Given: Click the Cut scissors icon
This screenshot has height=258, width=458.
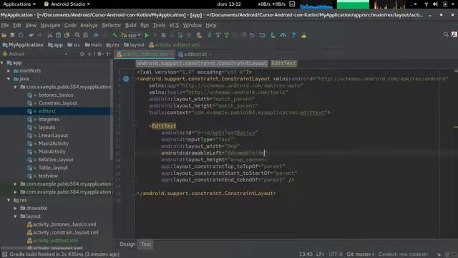Looking at the screenshot, I should point(50,35).
